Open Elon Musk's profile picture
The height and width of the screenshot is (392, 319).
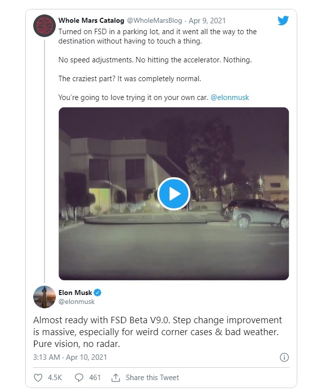point(45,297)
